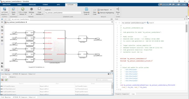Switch to the Code tab at bottom
Screen dimensions: 189x99
coord(133,94)
